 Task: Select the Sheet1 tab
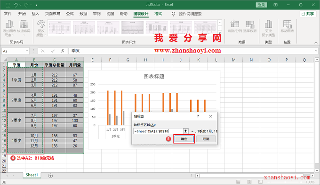pyautogui.click(x=32, y=175)
